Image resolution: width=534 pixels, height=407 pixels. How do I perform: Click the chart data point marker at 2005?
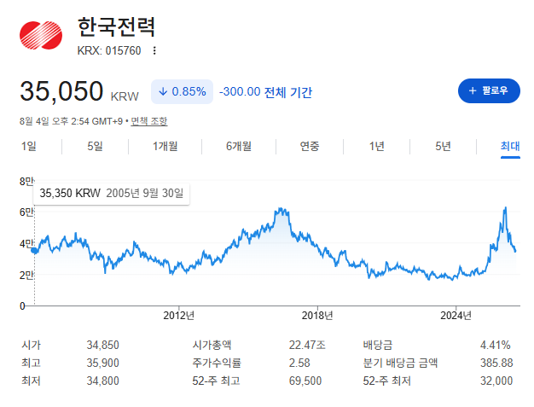(34, 251)
